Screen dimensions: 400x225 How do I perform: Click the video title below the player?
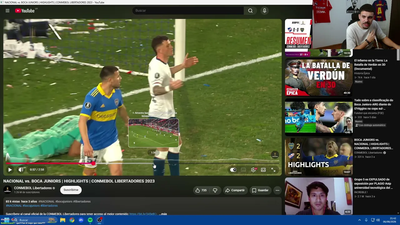79,181
